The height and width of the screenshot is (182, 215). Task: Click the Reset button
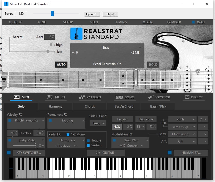click(x=110, y=14)
